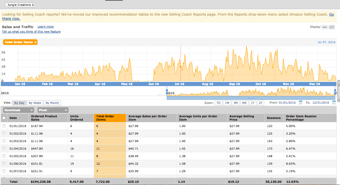Screen dimensions: 340x185
Task: Open the Jungle Creations account dropdown
Action: [x=20, y=5]
